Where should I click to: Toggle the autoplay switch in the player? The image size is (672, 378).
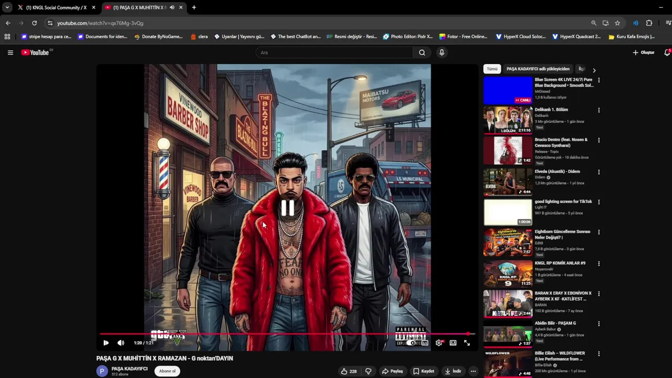[412, 343]
